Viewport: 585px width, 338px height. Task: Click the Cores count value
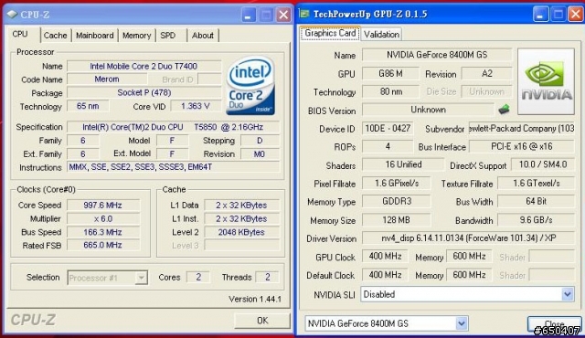[198, 277]
